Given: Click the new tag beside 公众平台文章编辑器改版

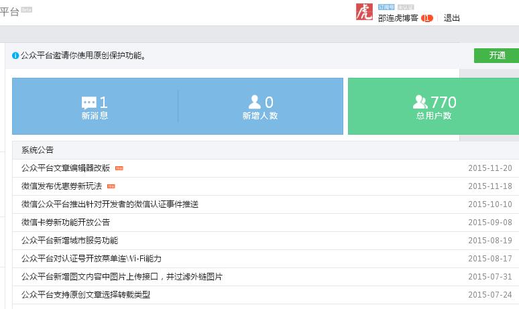Looking at the screenshot, I should point(119,168).
